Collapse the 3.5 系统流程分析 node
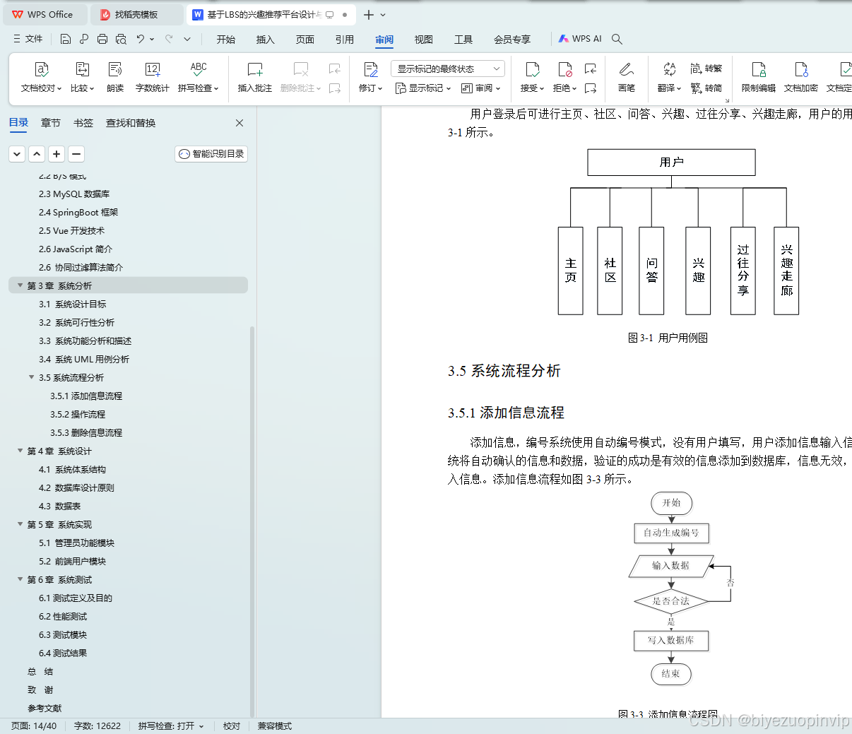852x734 pixels. (31, 377)
